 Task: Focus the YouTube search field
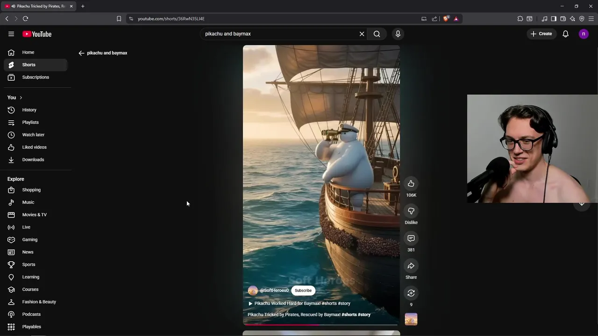280,34
